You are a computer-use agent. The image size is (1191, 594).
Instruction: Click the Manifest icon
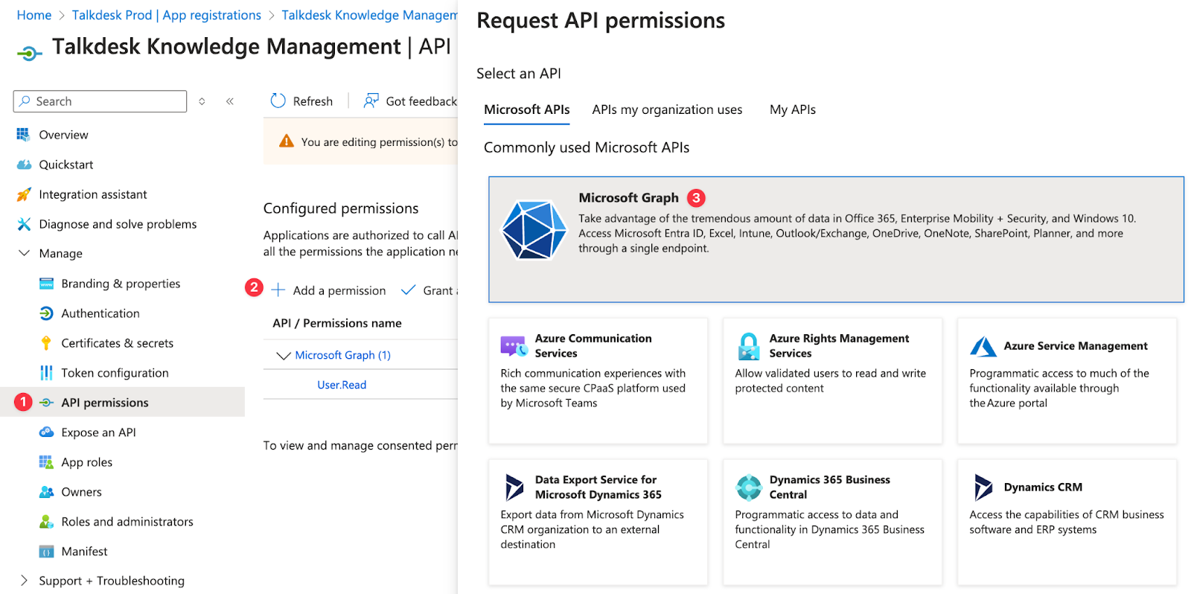(46, 552)
